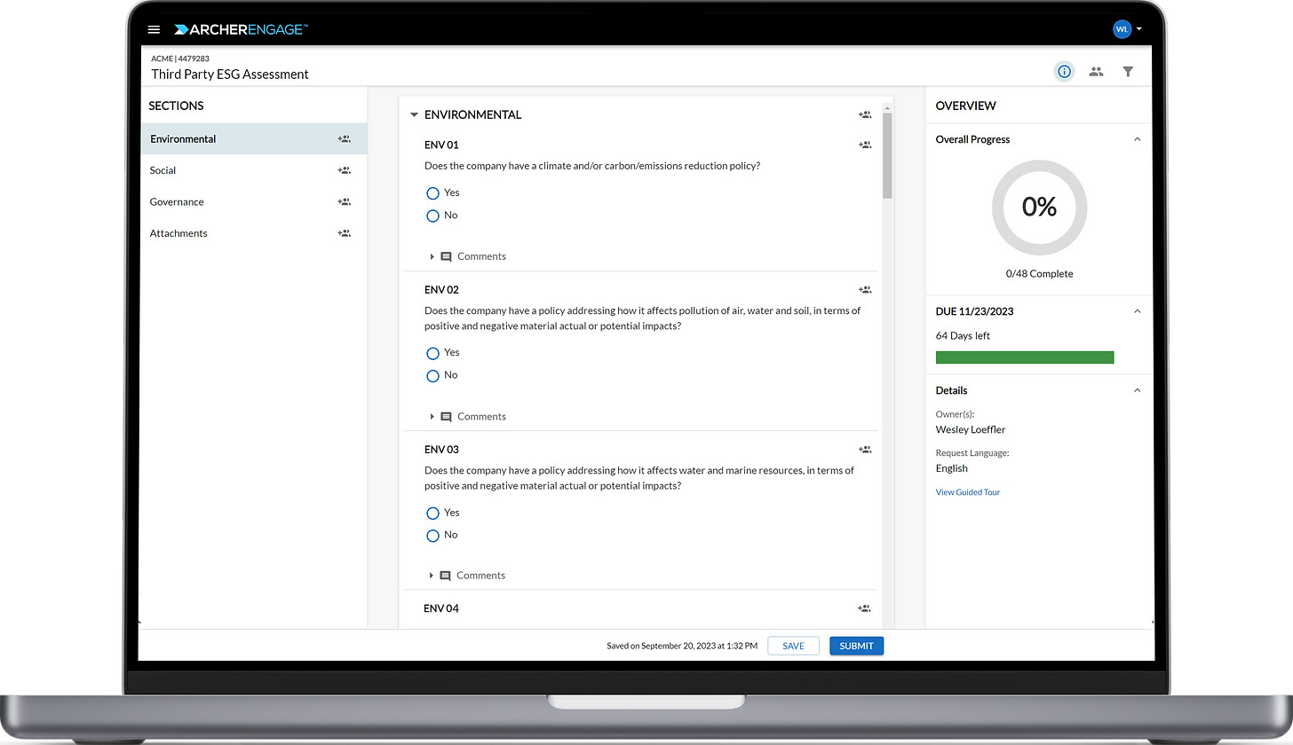
Task: Select Yes for ENV 01
Action: (432, 193)
